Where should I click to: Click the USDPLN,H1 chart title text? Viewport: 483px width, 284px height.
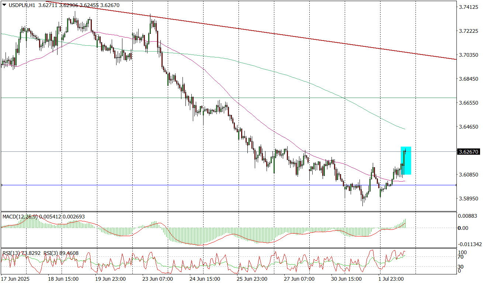pyautogui.click(x=21, y=6)
